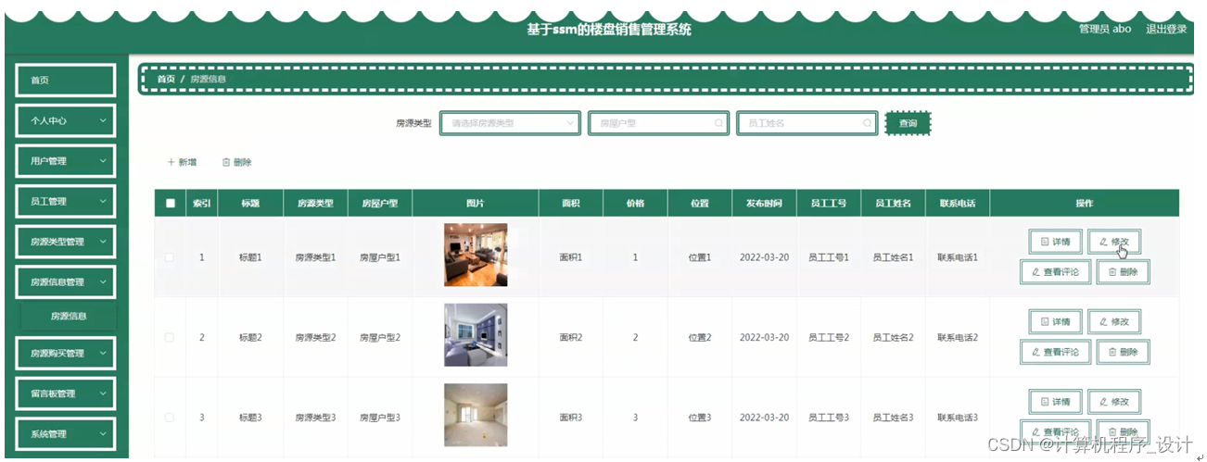Click the 删除 trash icon in row 标题1

tap(1112, 272)
